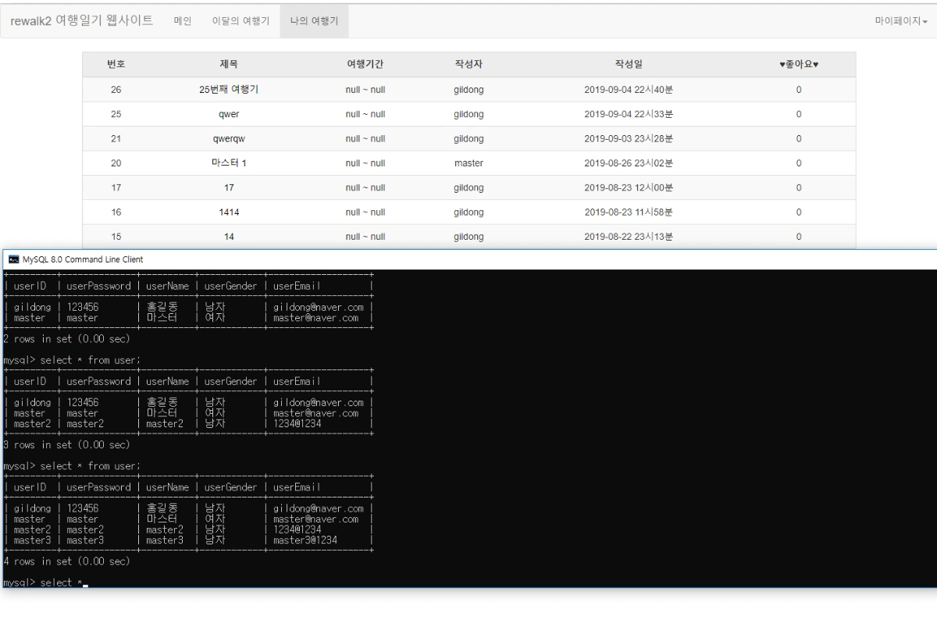Open the post titled qwer

(229, 114)
